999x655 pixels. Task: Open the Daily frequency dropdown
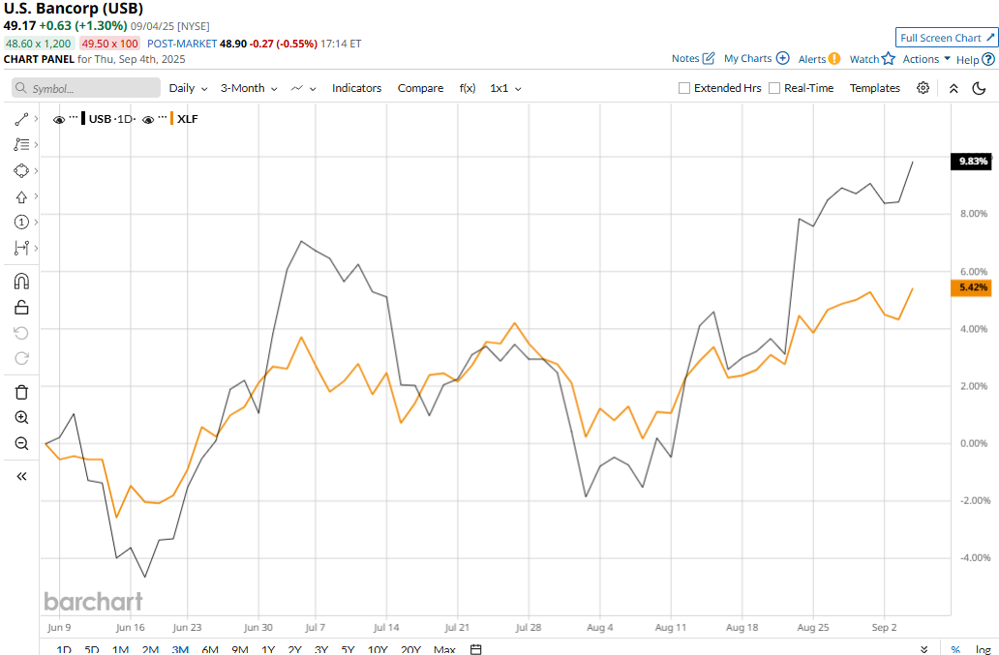[188, 88]
